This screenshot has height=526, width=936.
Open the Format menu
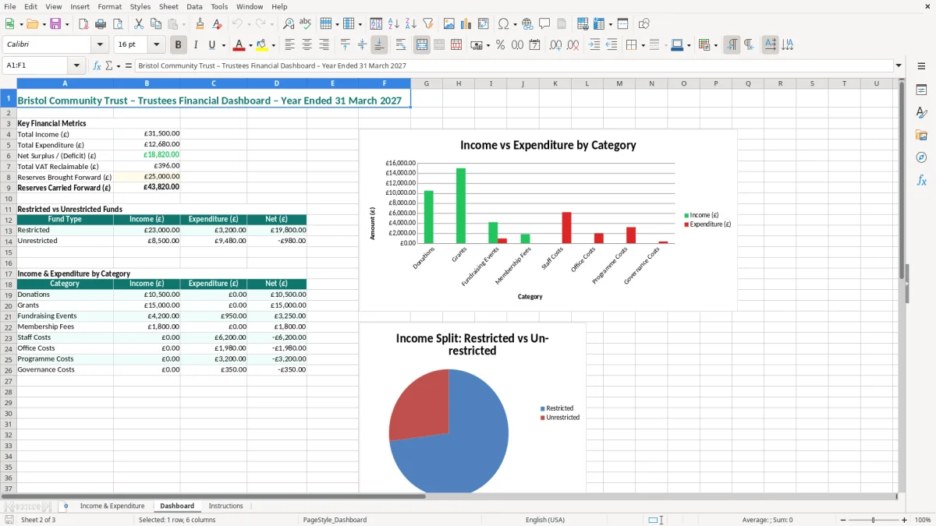click(x=110, y=6)
